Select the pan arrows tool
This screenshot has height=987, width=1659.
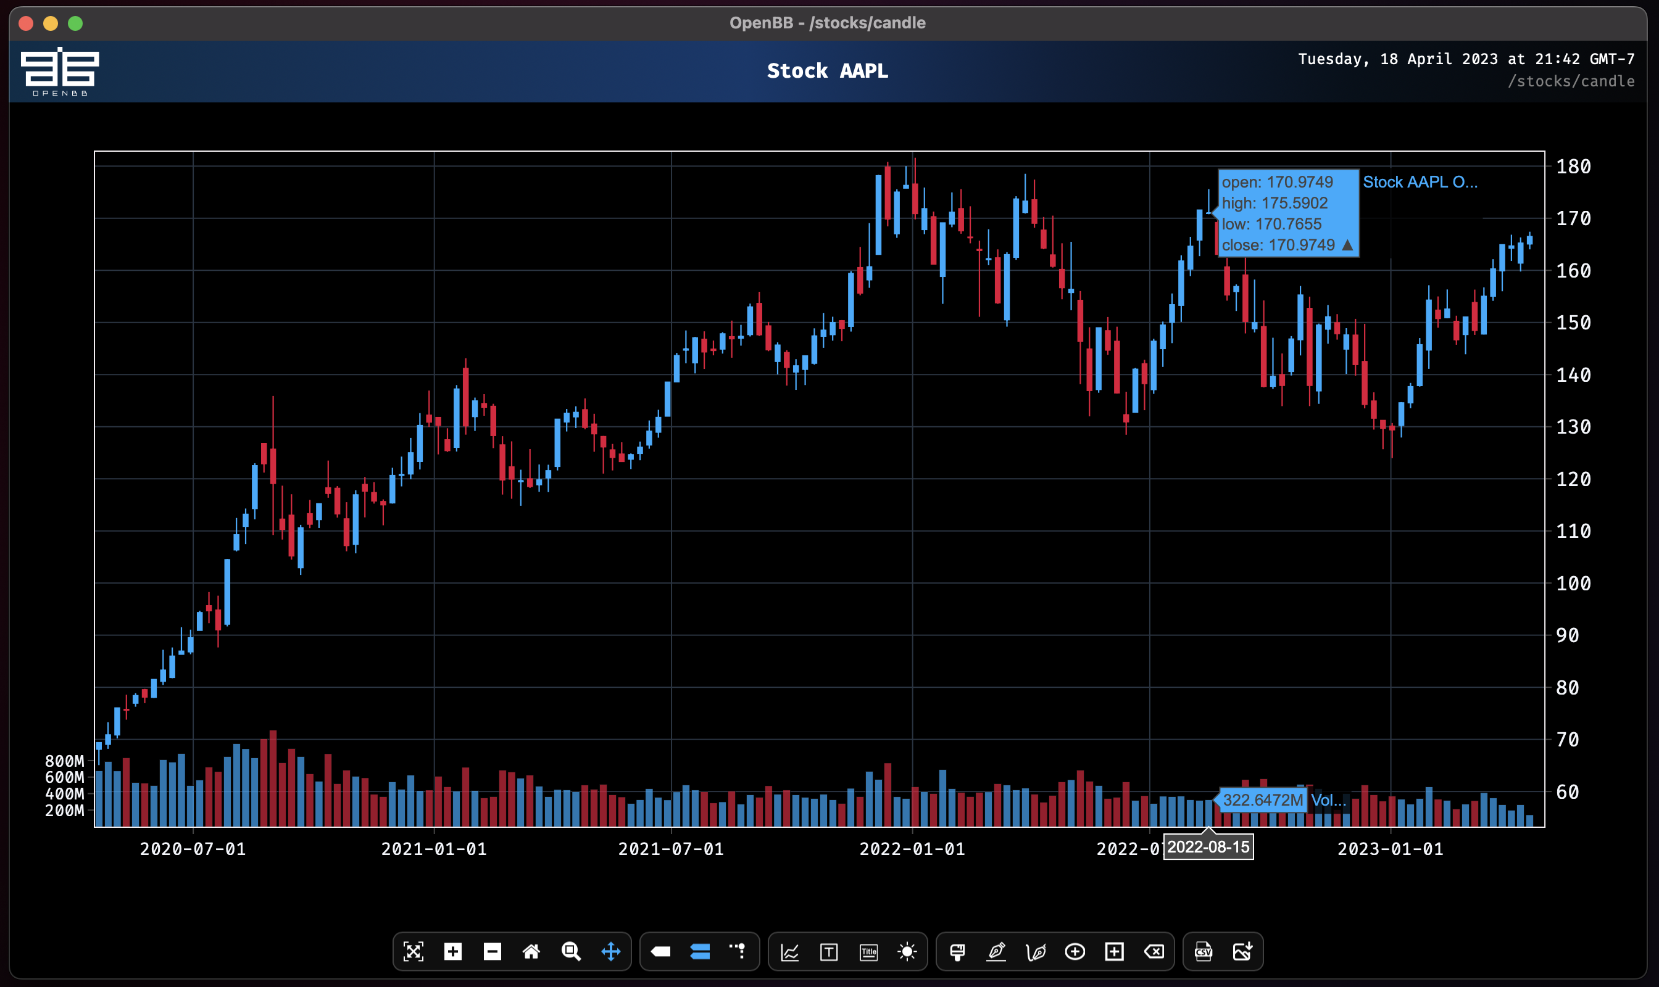pos(610,952)
